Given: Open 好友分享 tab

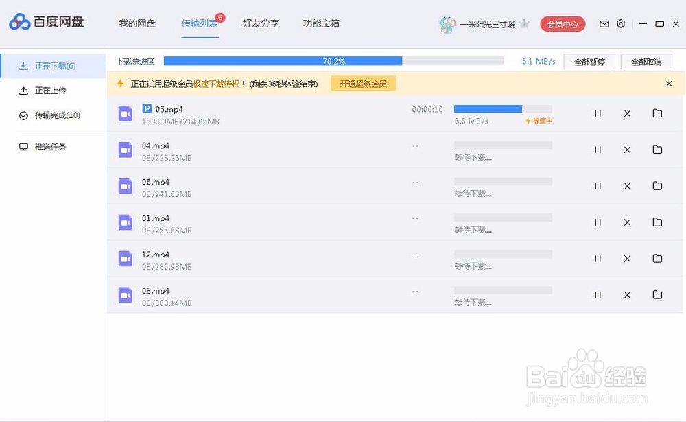Looking at the screenshot, I should point(261,23).
